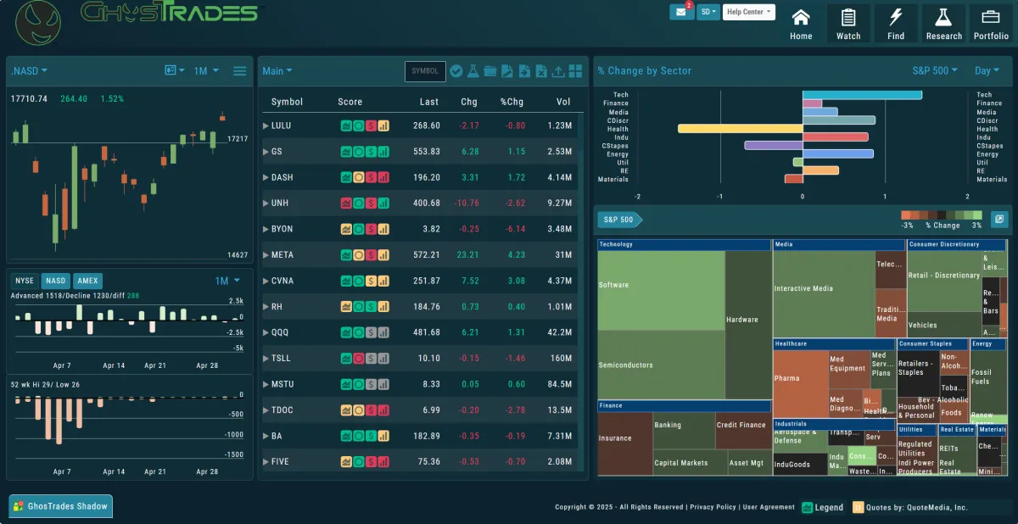Image resolution: width=1018 pixels, height=524 pixels.
Task: Open the 1M timeframe dropdown on .NASD chart
Action: tap(206, 71)
